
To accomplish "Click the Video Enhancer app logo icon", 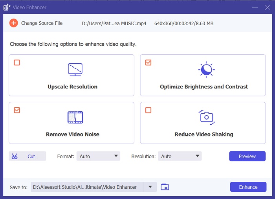I will tap(7, 7).
